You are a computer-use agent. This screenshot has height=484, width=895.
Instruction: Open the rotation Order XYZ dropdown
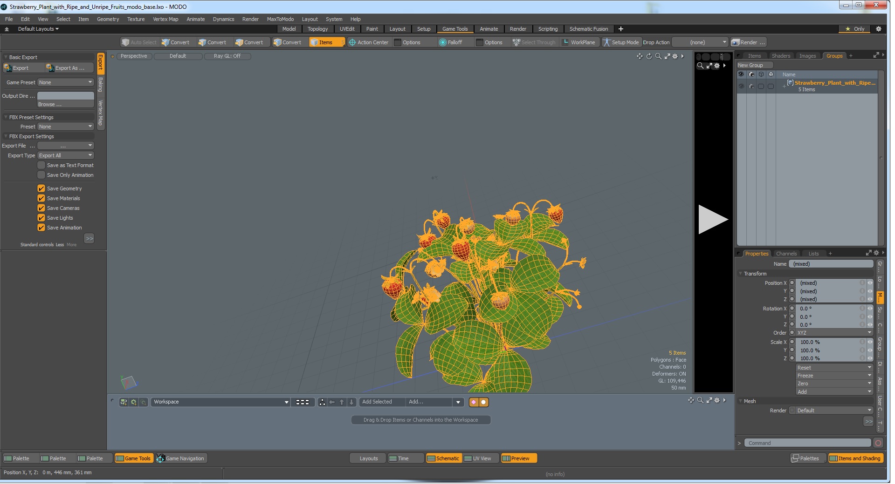tap(834, 333)
